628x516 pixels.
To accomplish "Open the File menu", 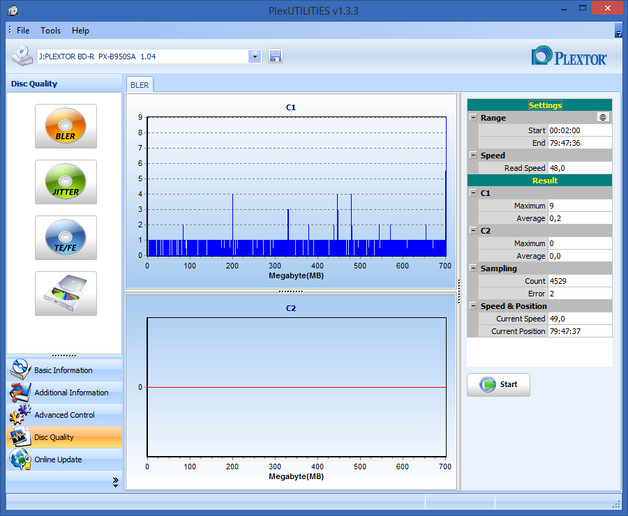I will [23, 31].
